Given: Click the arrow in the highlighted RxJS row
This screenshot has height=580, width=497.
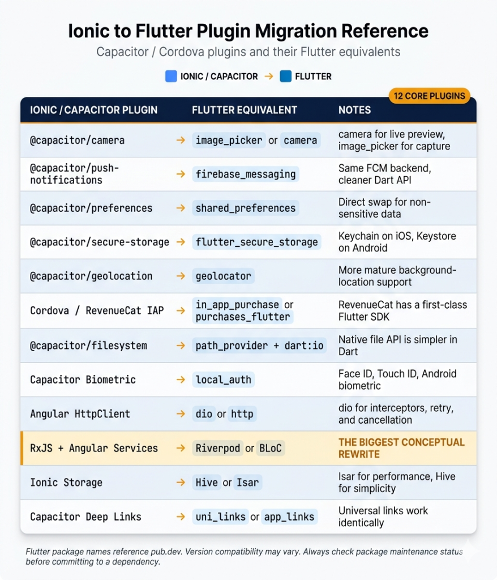Looking at the screenshot, I should click(181, 448).
